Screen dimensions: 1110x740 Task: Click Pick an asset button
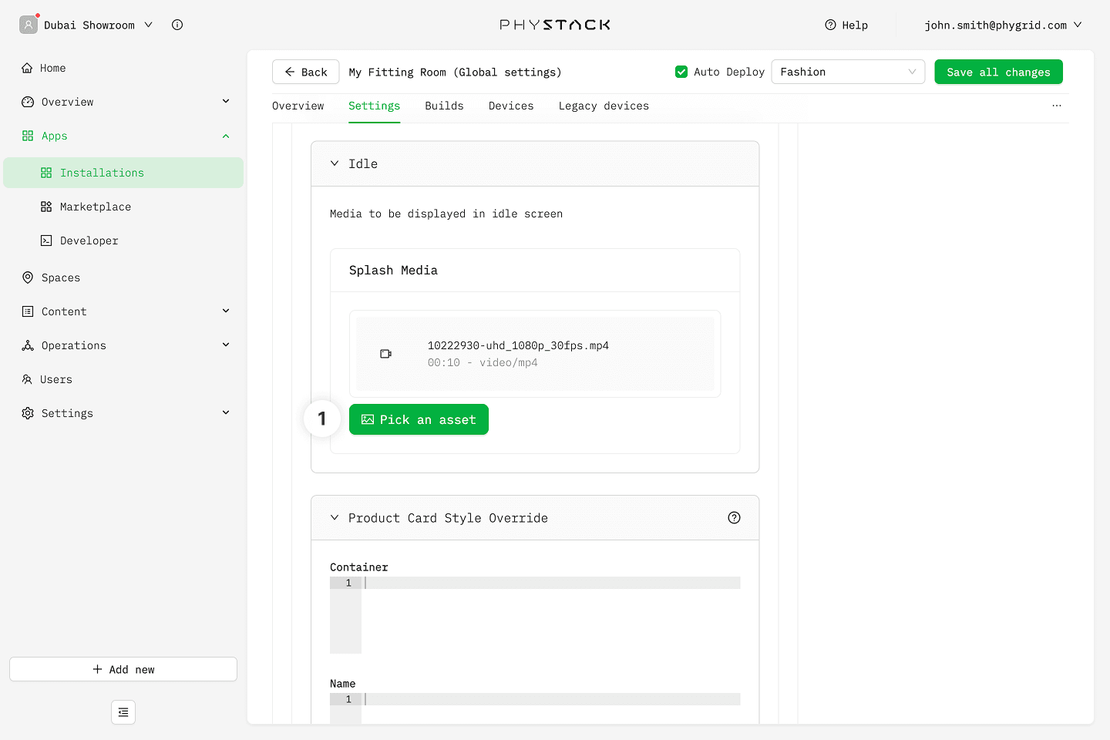tap(419, 419)
